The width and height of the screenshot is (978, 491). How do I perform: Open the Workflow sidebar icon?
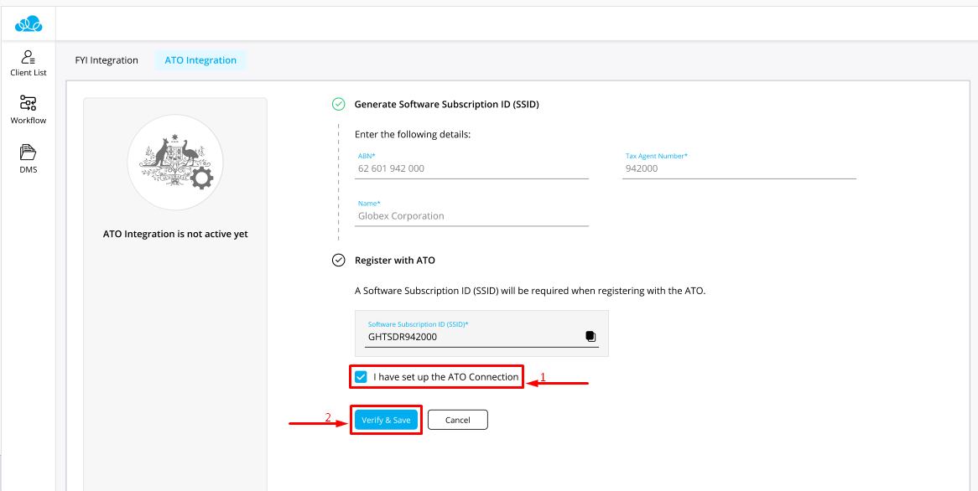coord(28,103)
